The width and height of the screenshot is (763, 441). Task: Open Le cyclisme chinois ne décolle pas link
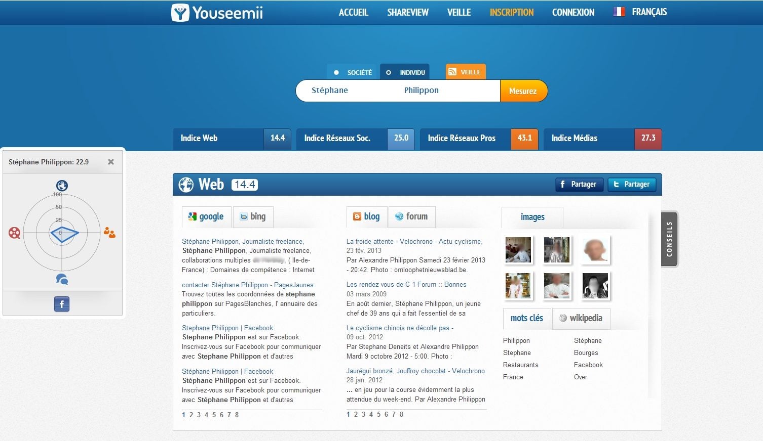click(400, 328)
